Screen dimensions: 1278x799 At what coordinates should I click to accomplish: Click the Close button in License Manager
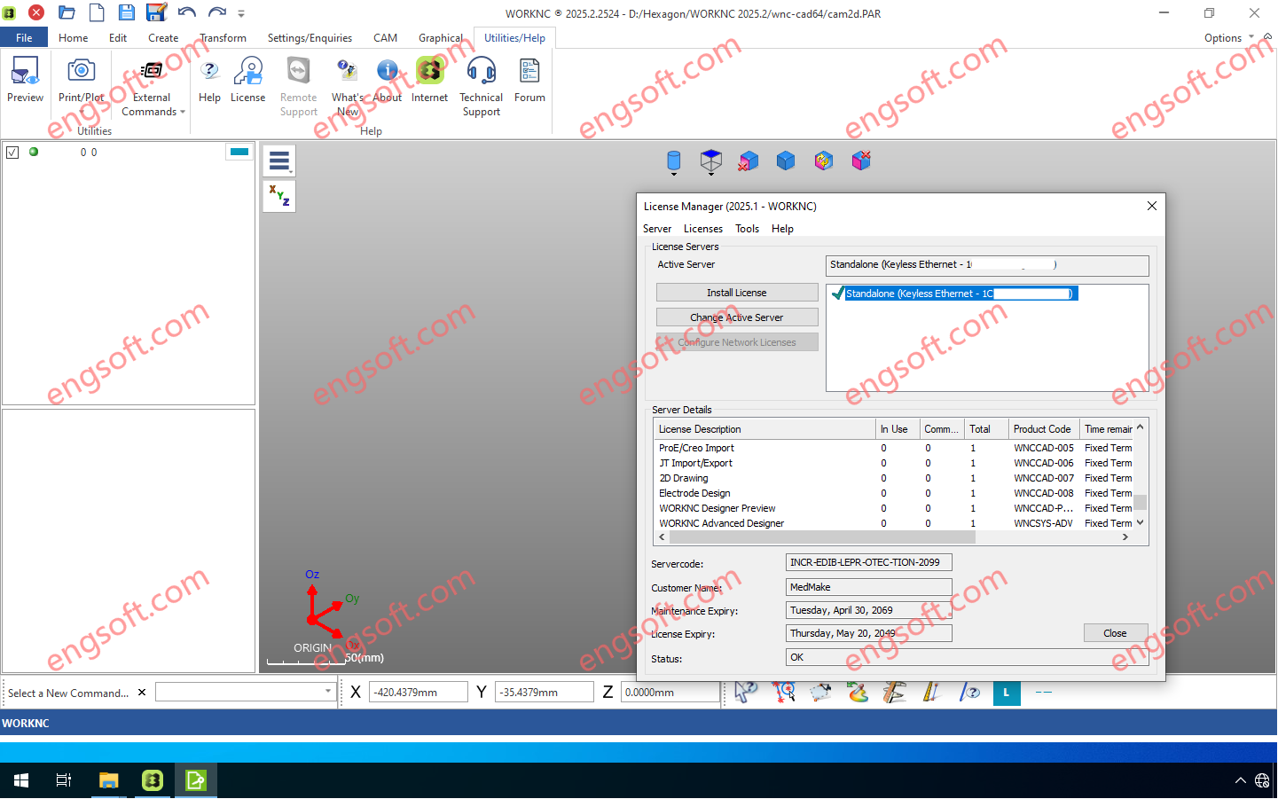point(1116,633)
